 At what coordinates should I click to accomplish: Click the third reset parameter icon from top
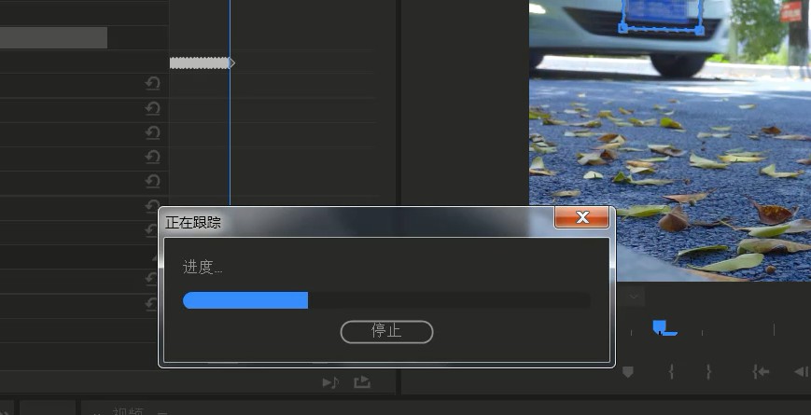152,132
